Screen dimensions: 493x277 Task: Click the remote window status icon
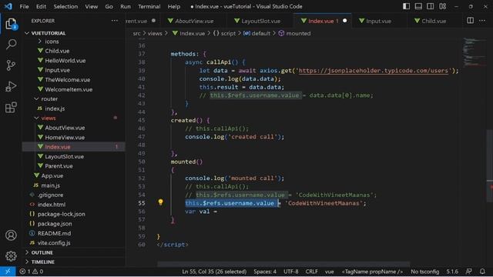(8, 272)
